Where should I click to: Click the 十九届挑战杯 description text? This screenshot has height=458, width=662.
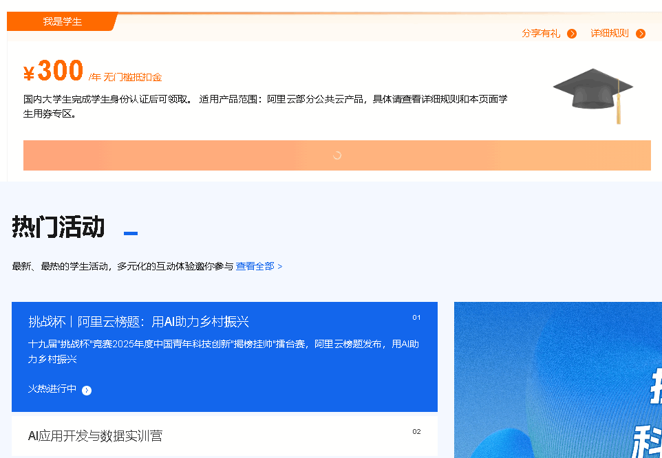coord(224,351)
